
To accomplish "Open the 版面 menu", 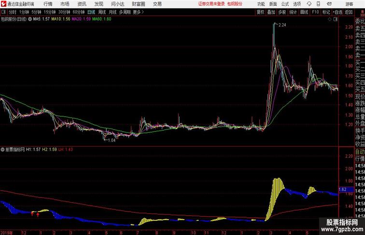I will pyautogui.click(x=273, y=4).
